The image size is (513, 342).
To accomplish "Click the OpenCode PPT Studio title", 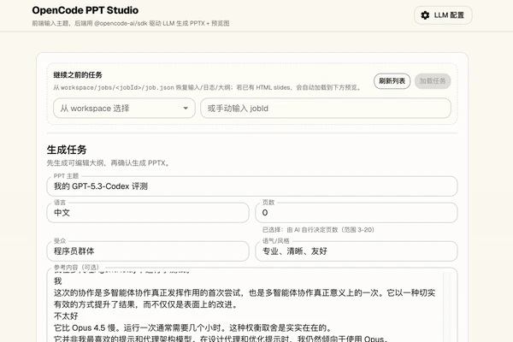I will [85, 10].
